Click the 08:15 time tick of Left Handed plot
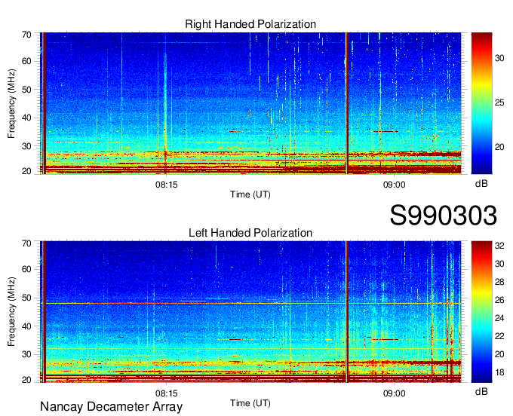The width and height of the screenshot is (513, 416). pyautogui.click(x=166, y=393)
